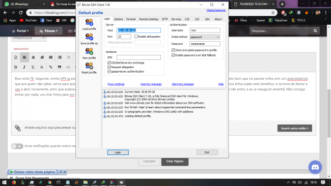Open the SFTP tab

click(164, 19)
